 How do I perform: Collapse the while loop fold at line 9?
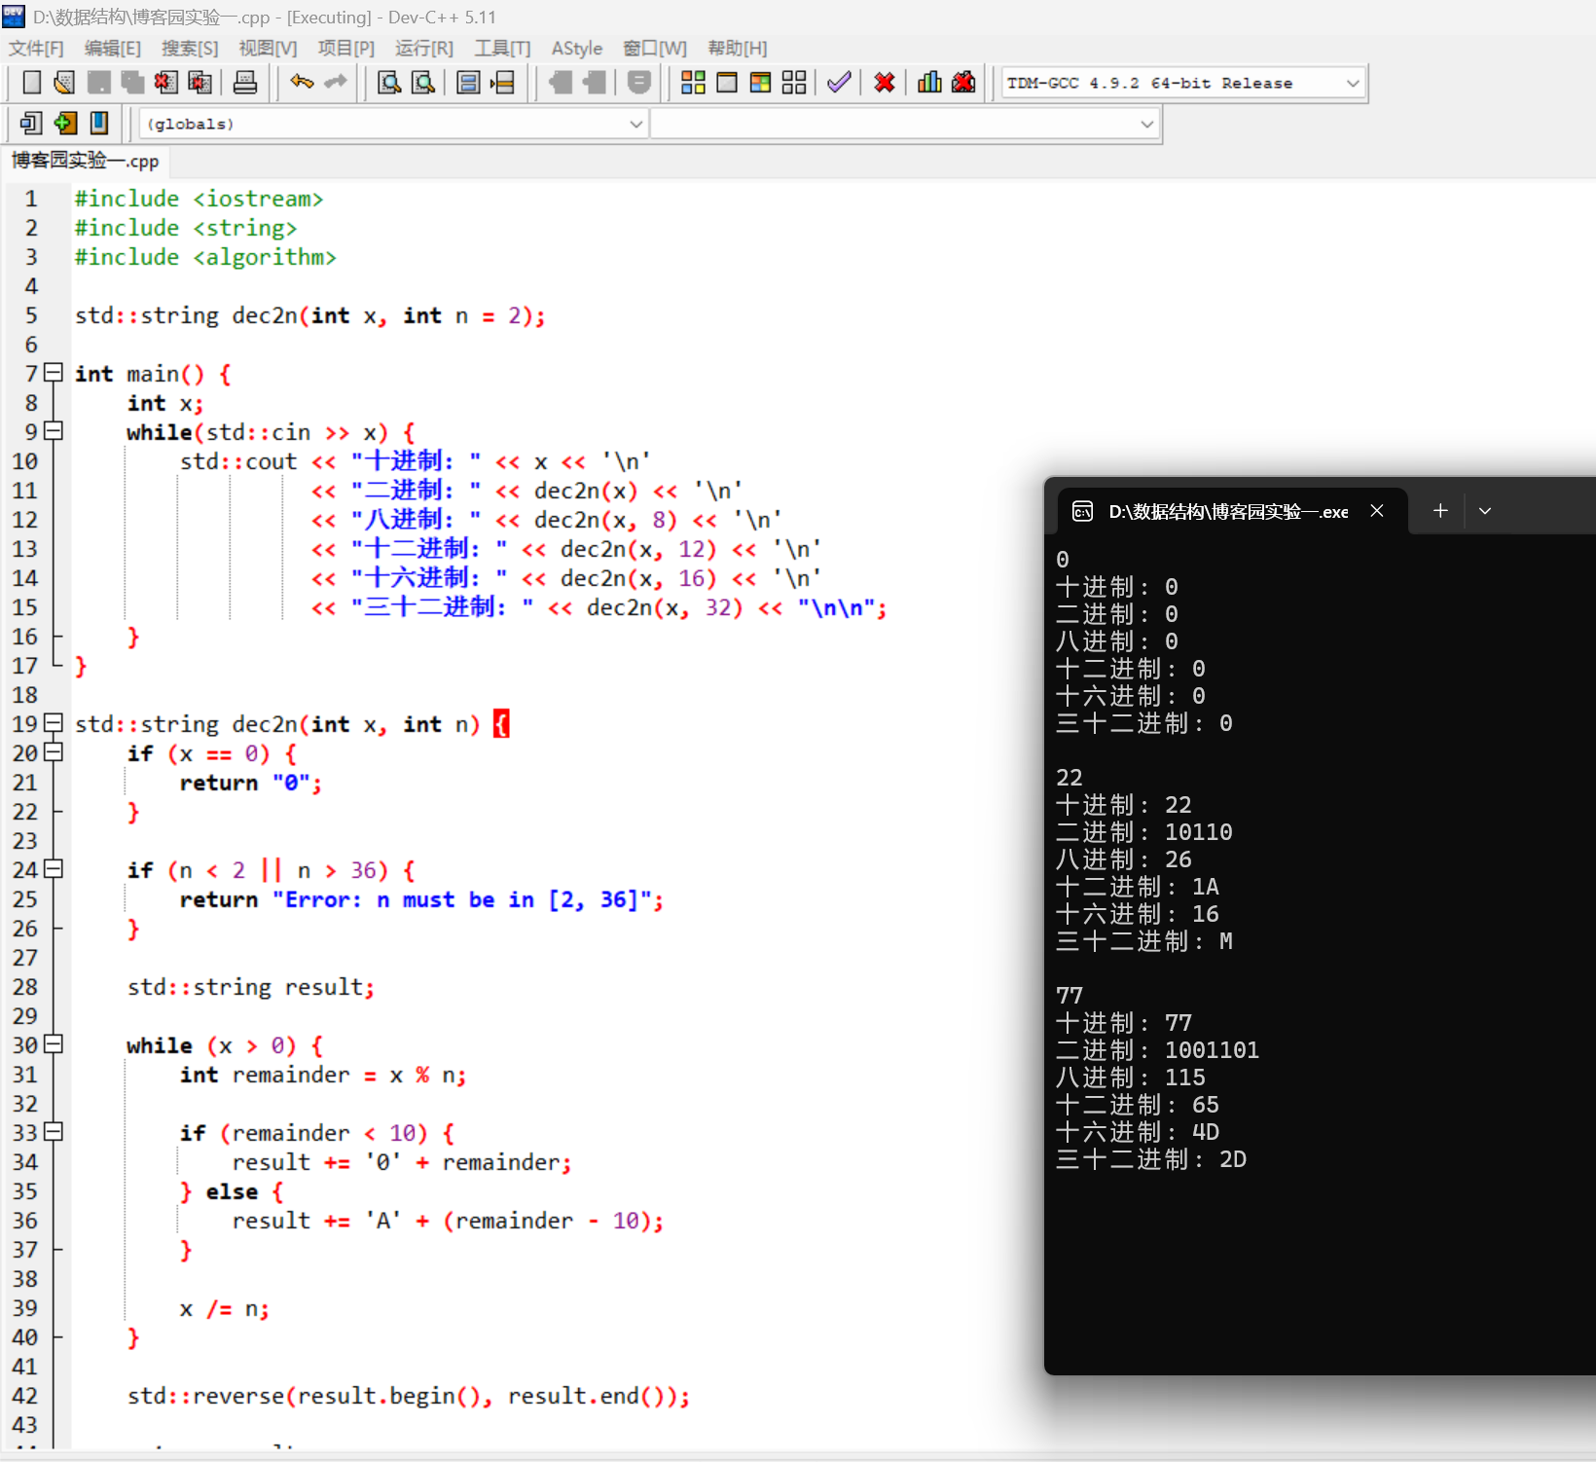click(x=54, y=431)
